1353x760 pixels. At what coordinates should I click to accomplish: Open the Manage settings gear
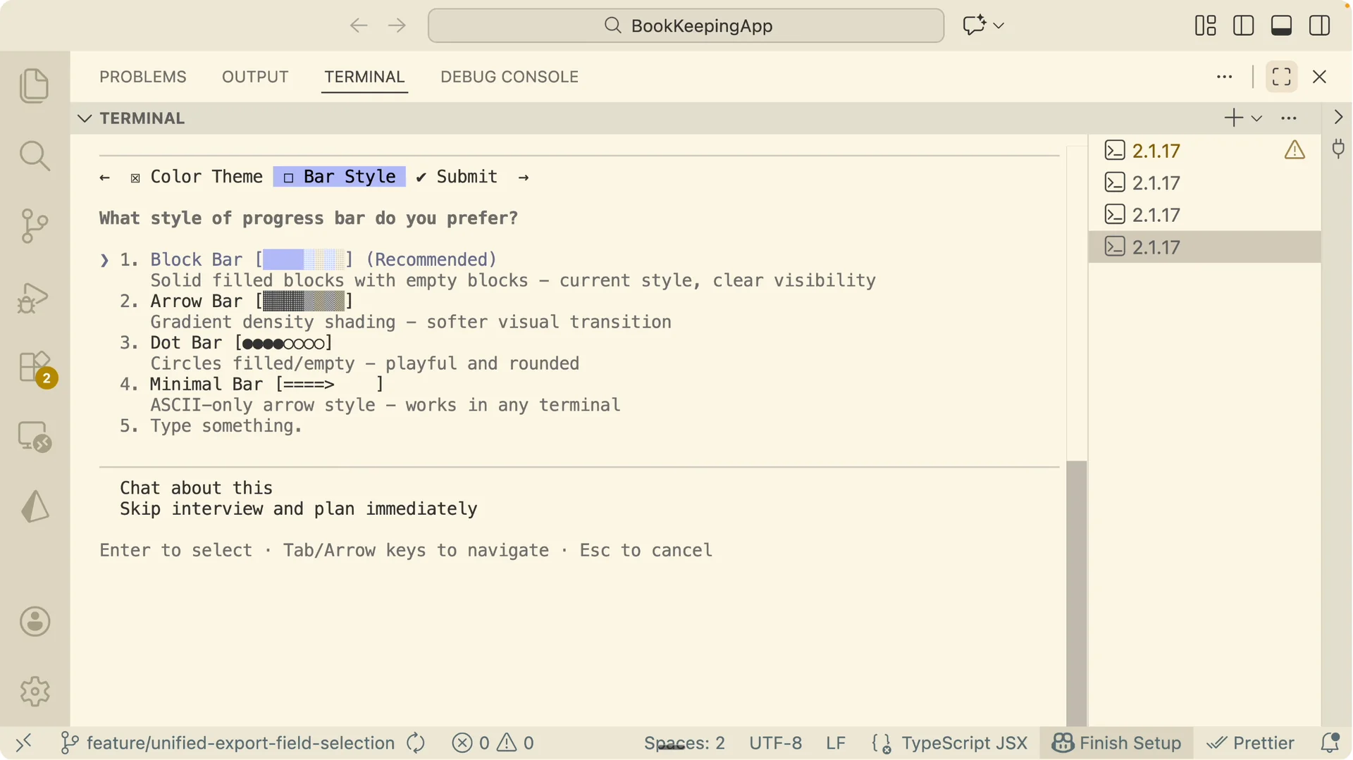(x=35, y=692)
